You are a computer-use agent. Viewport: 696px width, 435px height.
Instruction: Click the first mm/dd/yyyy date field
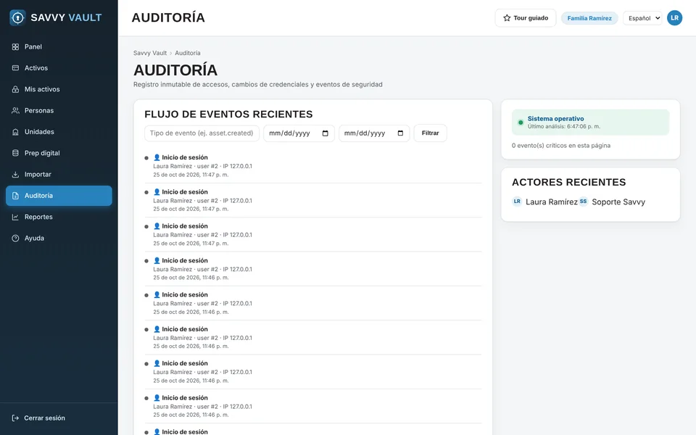[x=299, y=133]
